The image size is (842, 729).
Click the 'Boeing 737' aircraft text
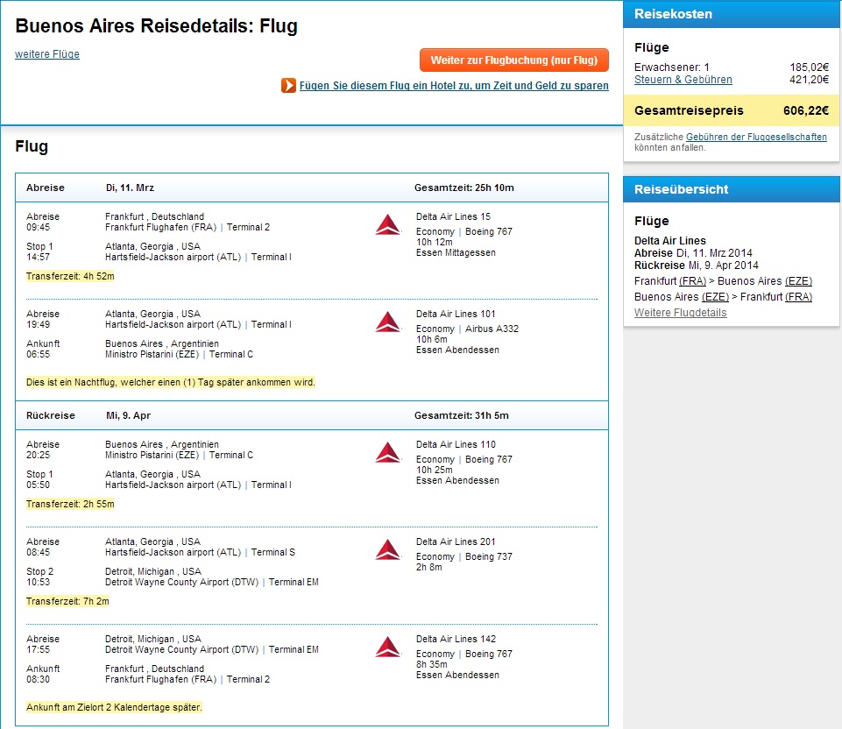click(x=489, y=556)
